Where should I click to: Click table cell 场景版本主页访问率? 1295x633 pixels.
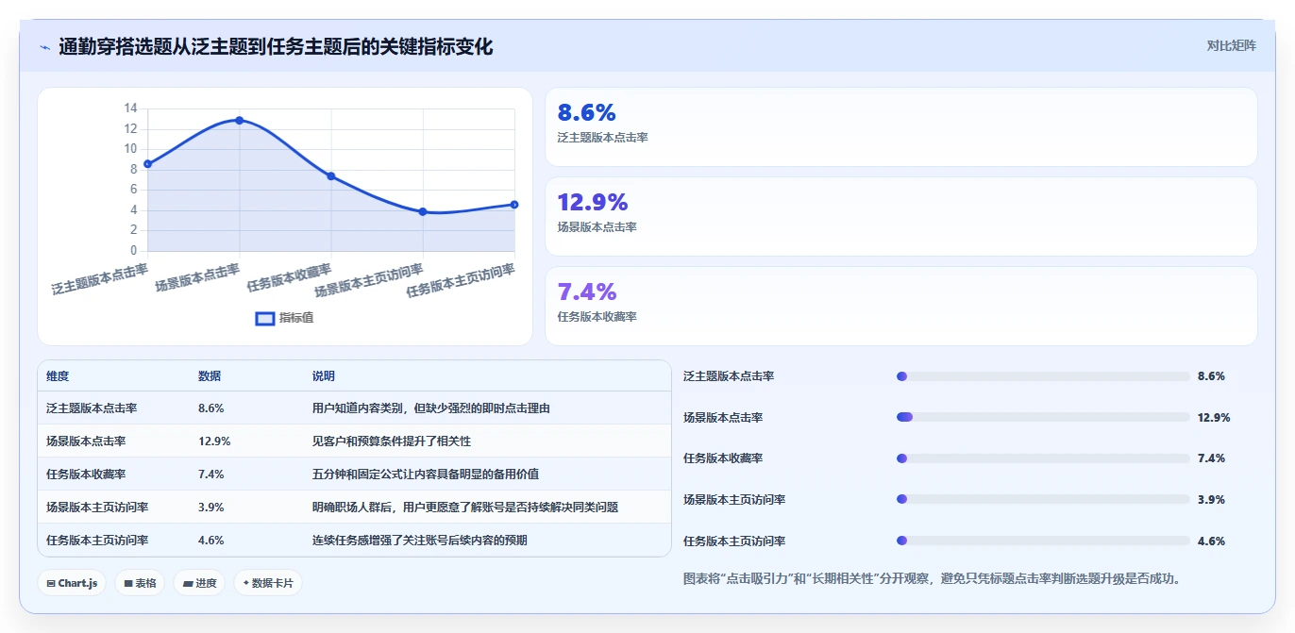pyautogui.click(x=97, y=507)
